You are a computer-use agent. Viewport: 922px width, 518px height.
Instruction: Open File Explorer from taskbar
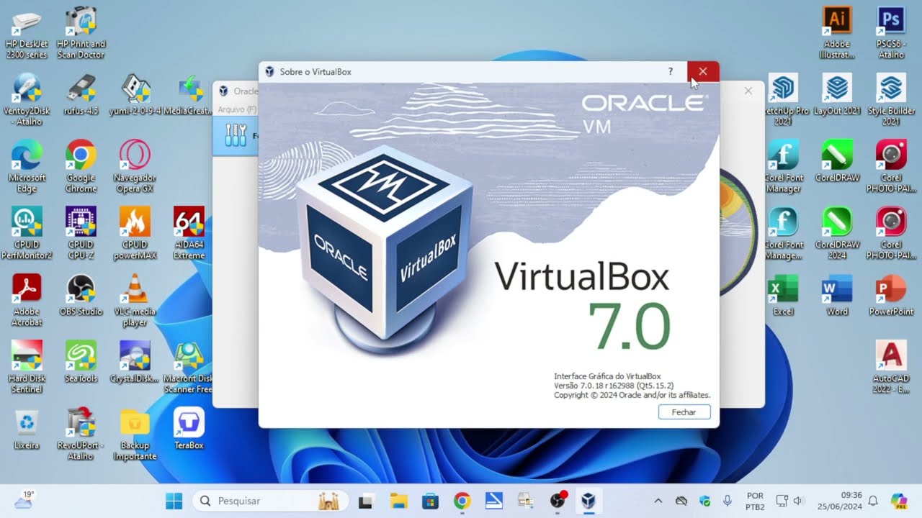click(398, 501)
